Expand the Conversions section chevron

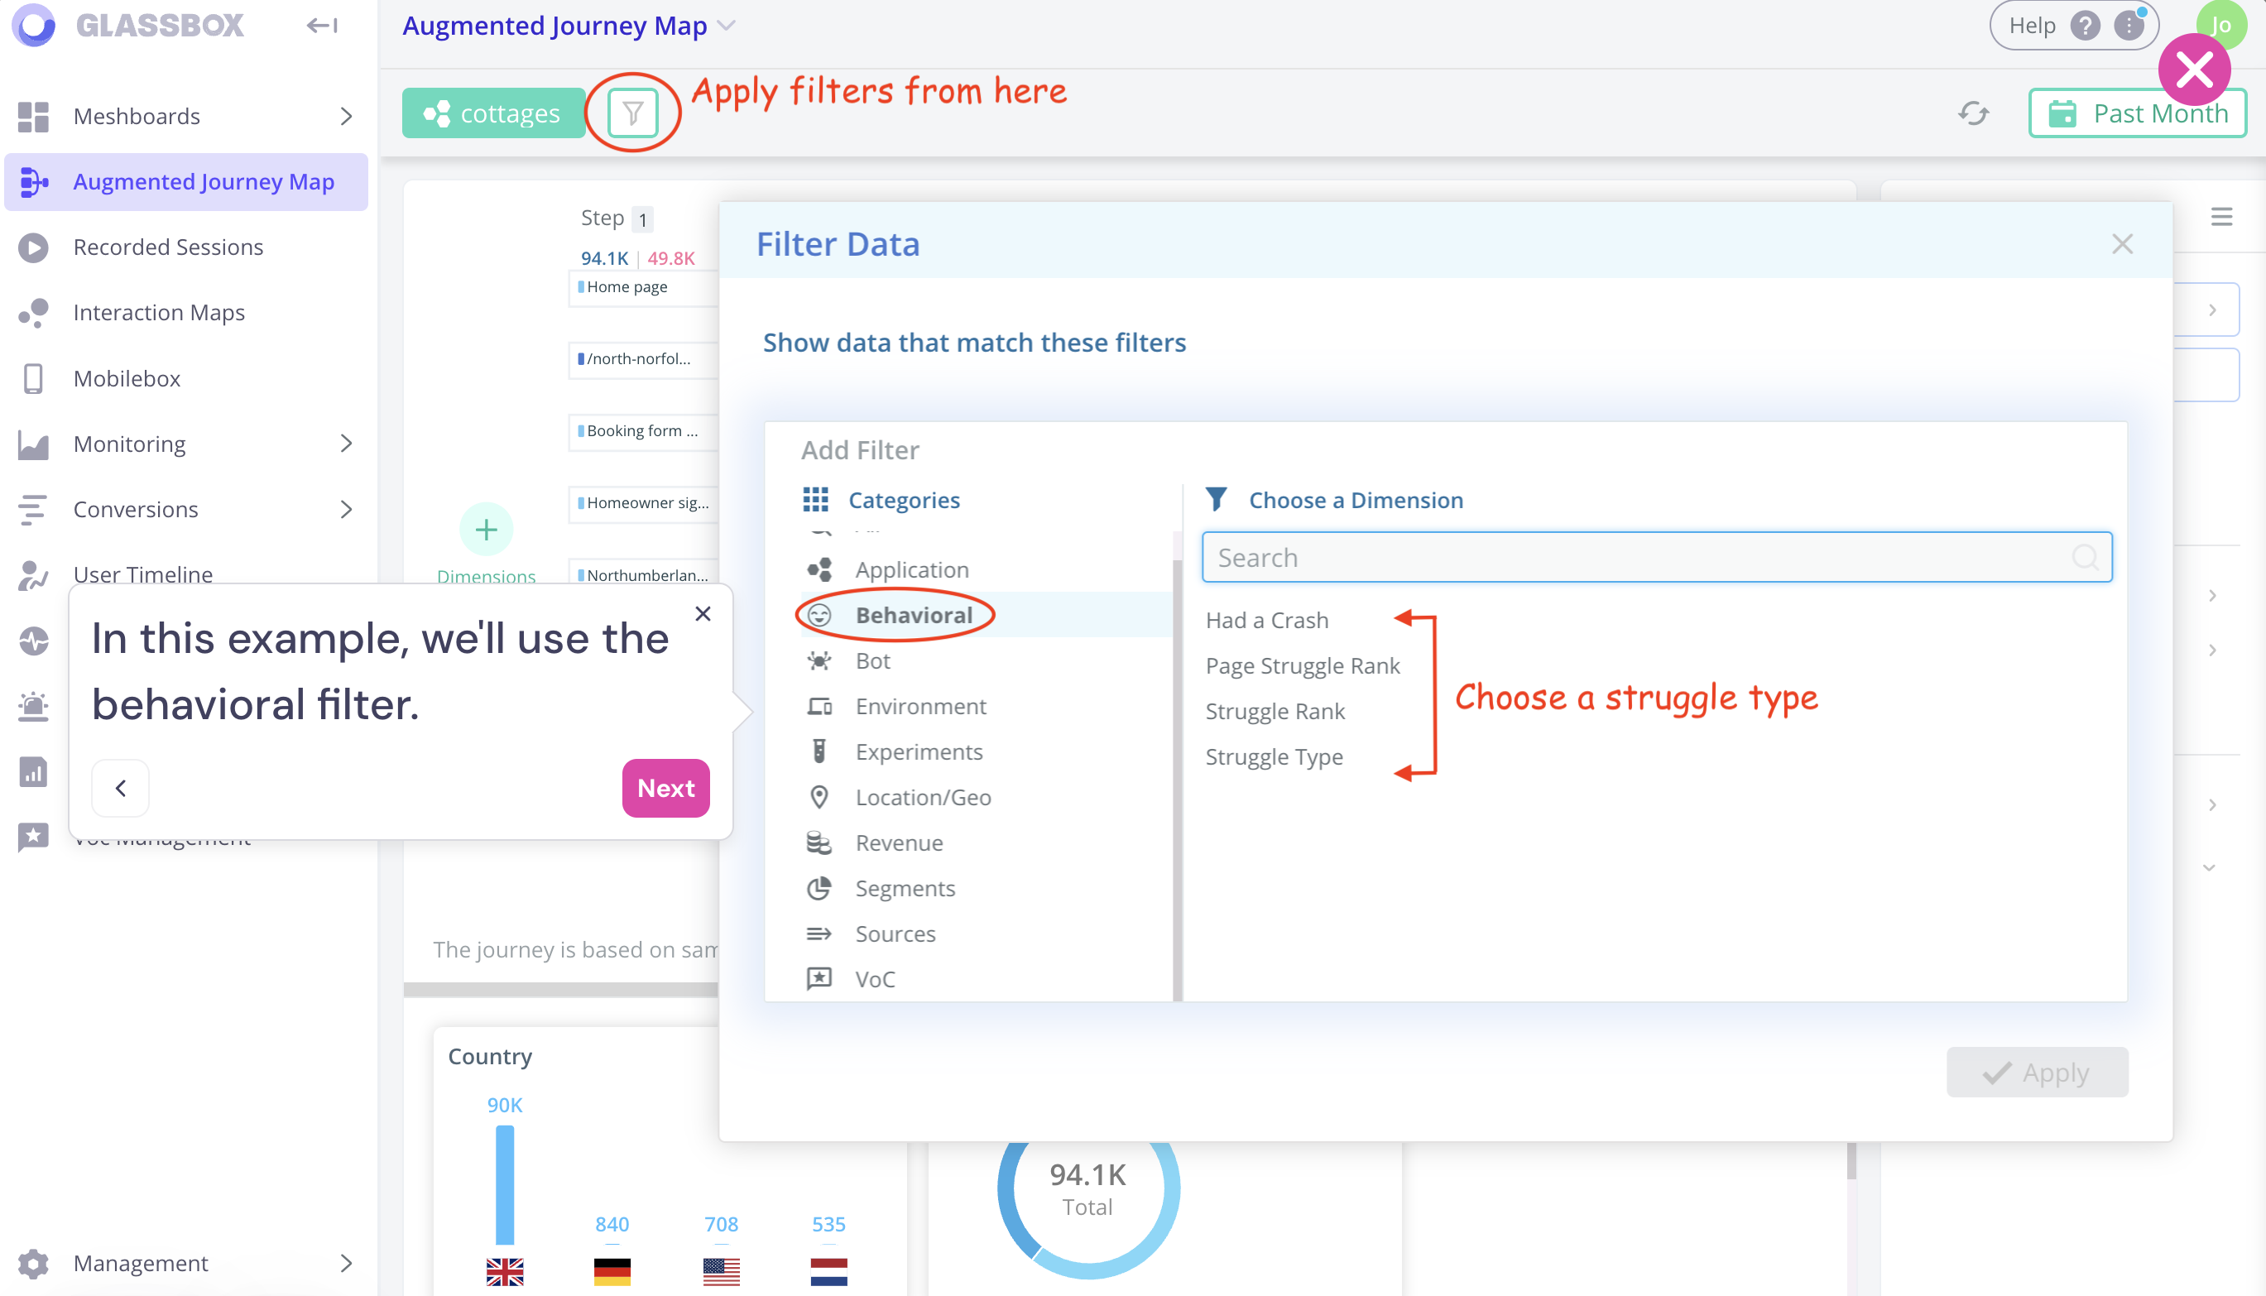[x=347, y=509]
